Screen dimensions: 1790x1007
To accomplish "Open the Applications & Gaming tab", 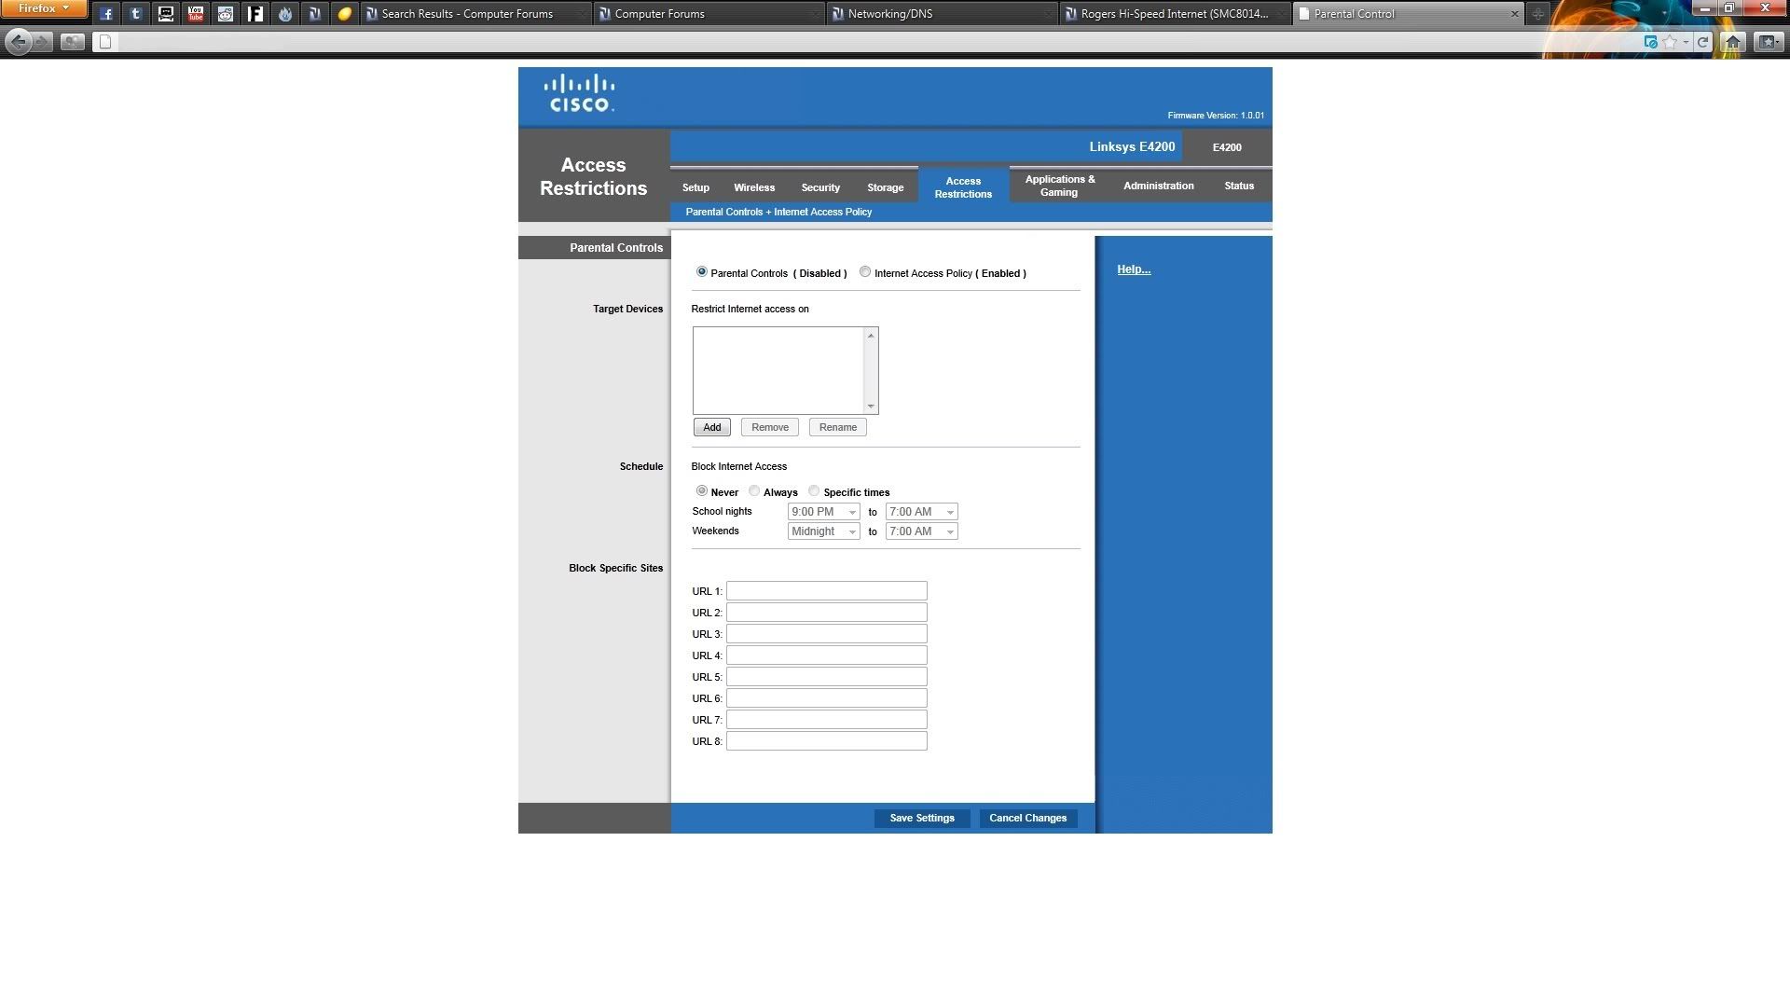I will coord(1060,186).
